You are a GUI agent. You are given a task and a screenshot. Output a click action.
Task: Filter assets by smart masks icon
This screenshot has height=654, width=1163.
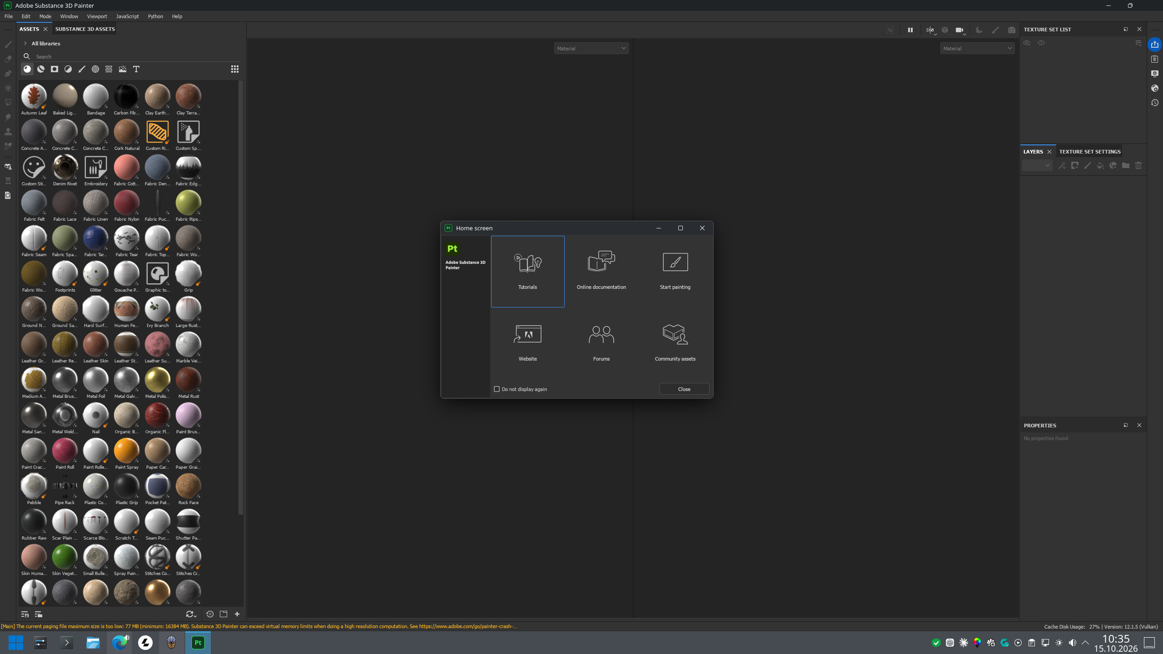tap(55, 69)
